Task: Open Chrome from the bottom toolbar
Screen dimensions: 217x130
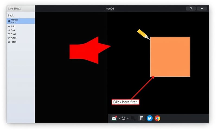Action: 157,118
